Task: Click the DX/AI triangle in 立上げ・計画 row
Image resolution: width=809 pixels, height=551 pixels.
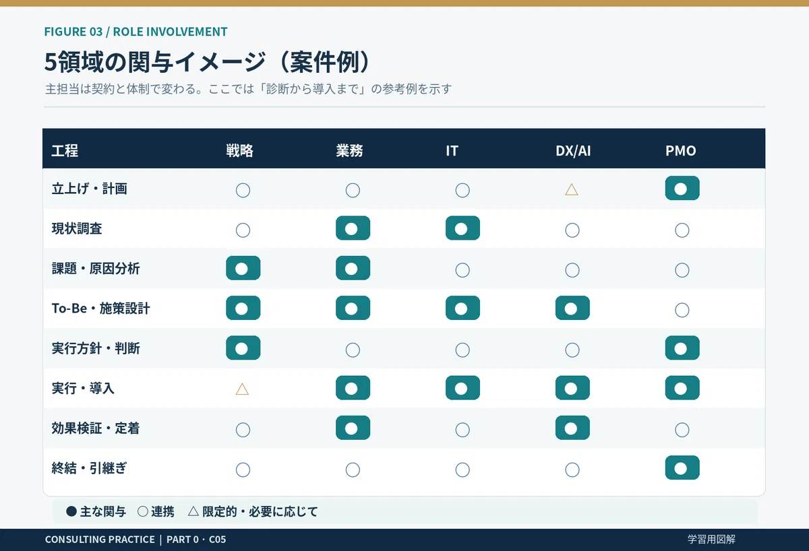Action: [x=572, y=189]
